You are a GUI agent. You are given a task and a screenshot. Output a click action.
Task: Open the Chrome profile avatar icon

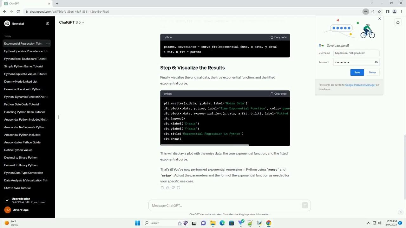pyautogui.click(x=395, y=12)
